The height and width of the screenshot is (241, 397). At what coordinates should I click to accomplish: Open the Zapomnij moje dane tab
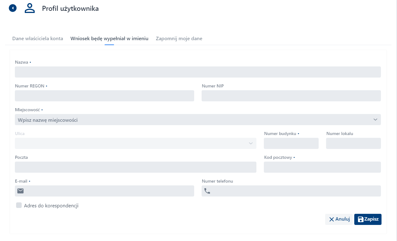coord(179,39)
